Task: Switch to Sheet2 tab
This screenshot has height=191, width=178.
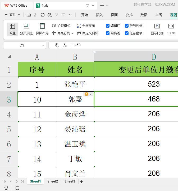Action: pos(53,181)
